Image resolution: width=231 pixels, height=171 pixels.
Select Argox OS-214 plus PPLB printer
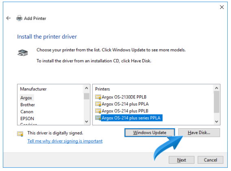click(x=125, y=111)
